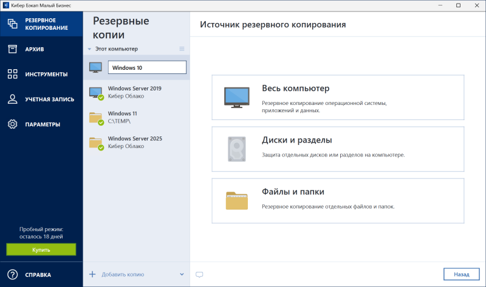Click the hard drive icon for Диски и разделы
Image resolution: width=486 pixels, height=287 pixels.
pos(236,149)
